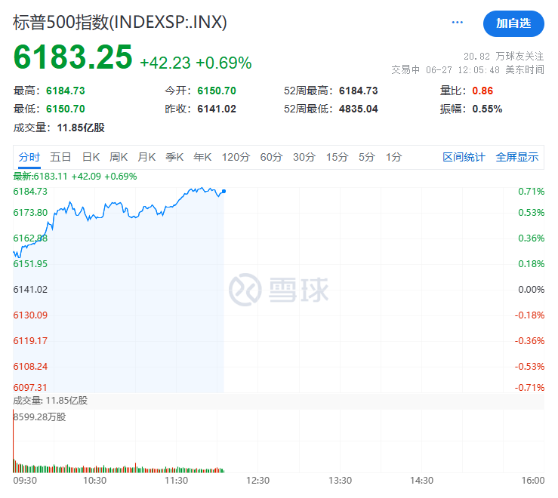Click the 13:30 time axis label

(x=340, y=481)
